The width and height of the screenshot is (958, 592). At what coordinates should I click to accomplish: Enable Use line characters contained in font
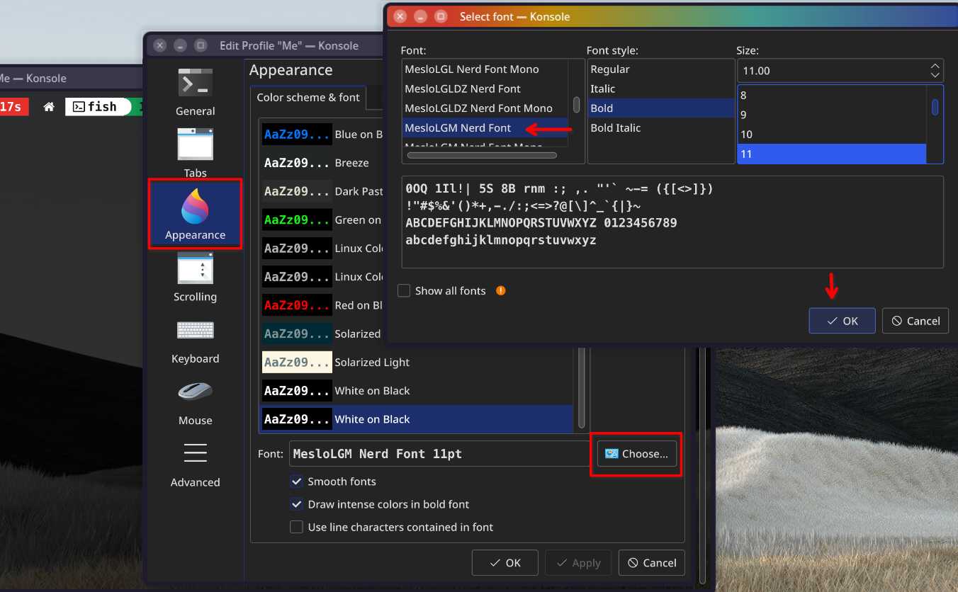click(297, 528)
